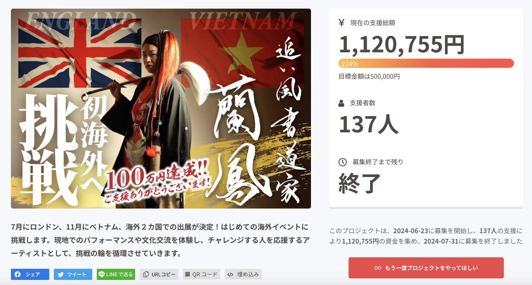Click the Facebook logo on シェア button
This screenshot has height=285, width=532.
point(18,274)
